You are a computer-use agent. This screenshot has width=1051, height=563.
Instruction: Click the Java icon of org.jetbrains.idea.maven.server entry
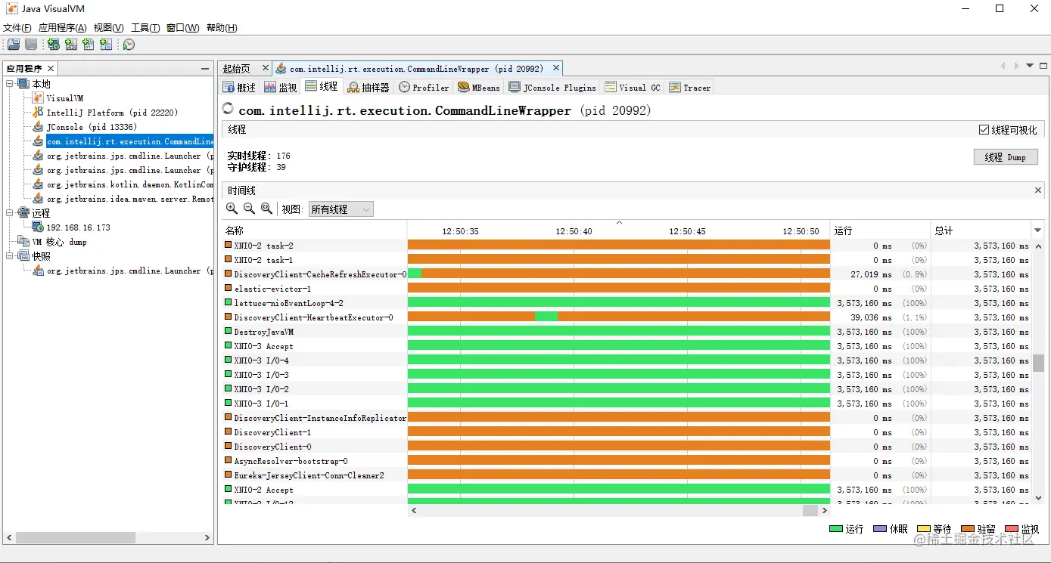pos(38,199)
